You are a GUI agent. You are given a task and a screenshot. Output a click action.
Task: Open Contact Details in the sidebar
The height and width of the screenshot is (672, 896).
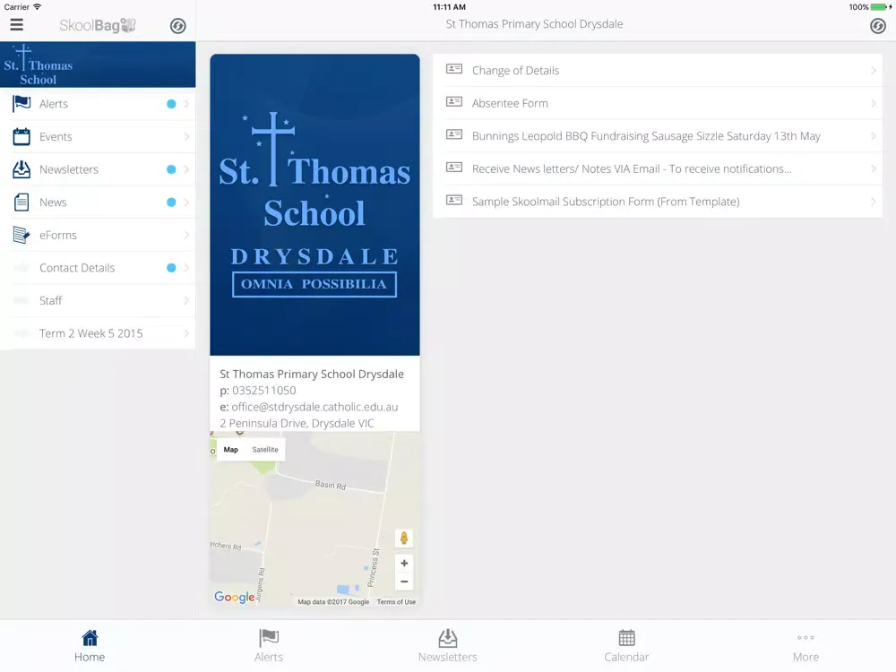tap(98, 267)
